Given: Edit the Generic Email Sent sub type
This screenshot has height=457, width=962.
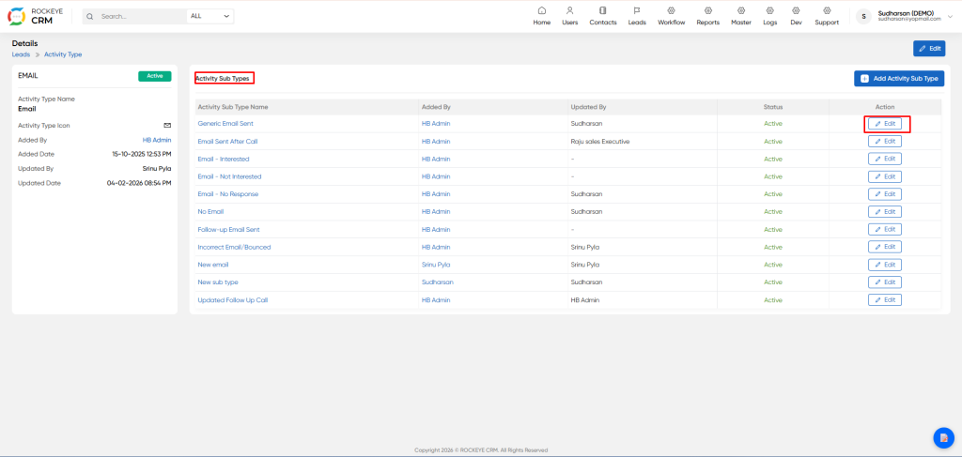Looking at the screenshot, I should [x=885, y=124].
